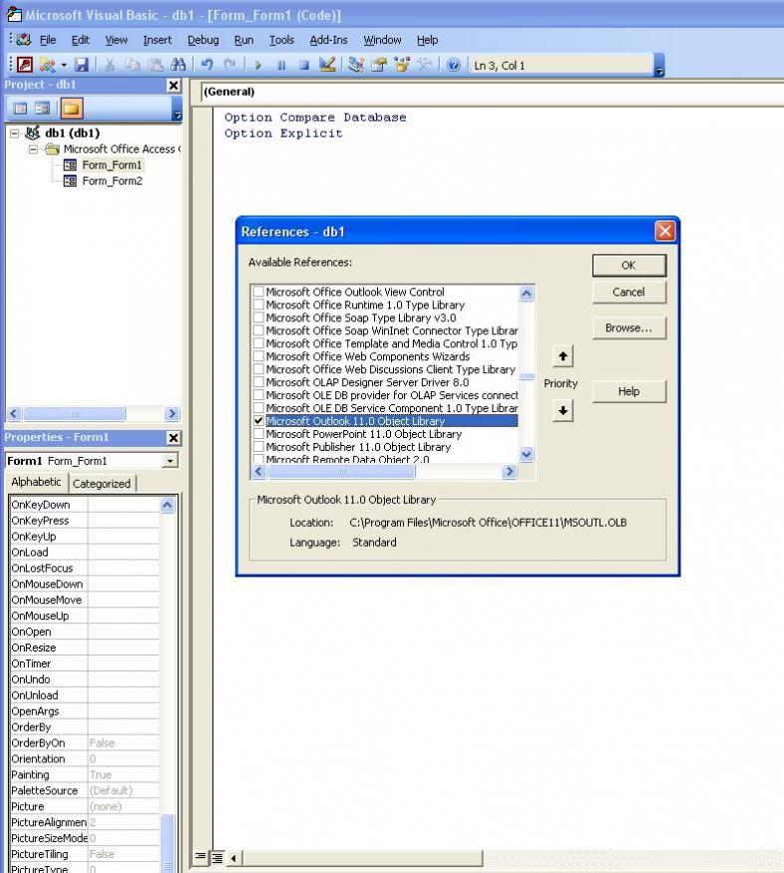Check Microsoft Office Soap Type Library v3.0
Screen dimensions: 784x873
point(258,317)
